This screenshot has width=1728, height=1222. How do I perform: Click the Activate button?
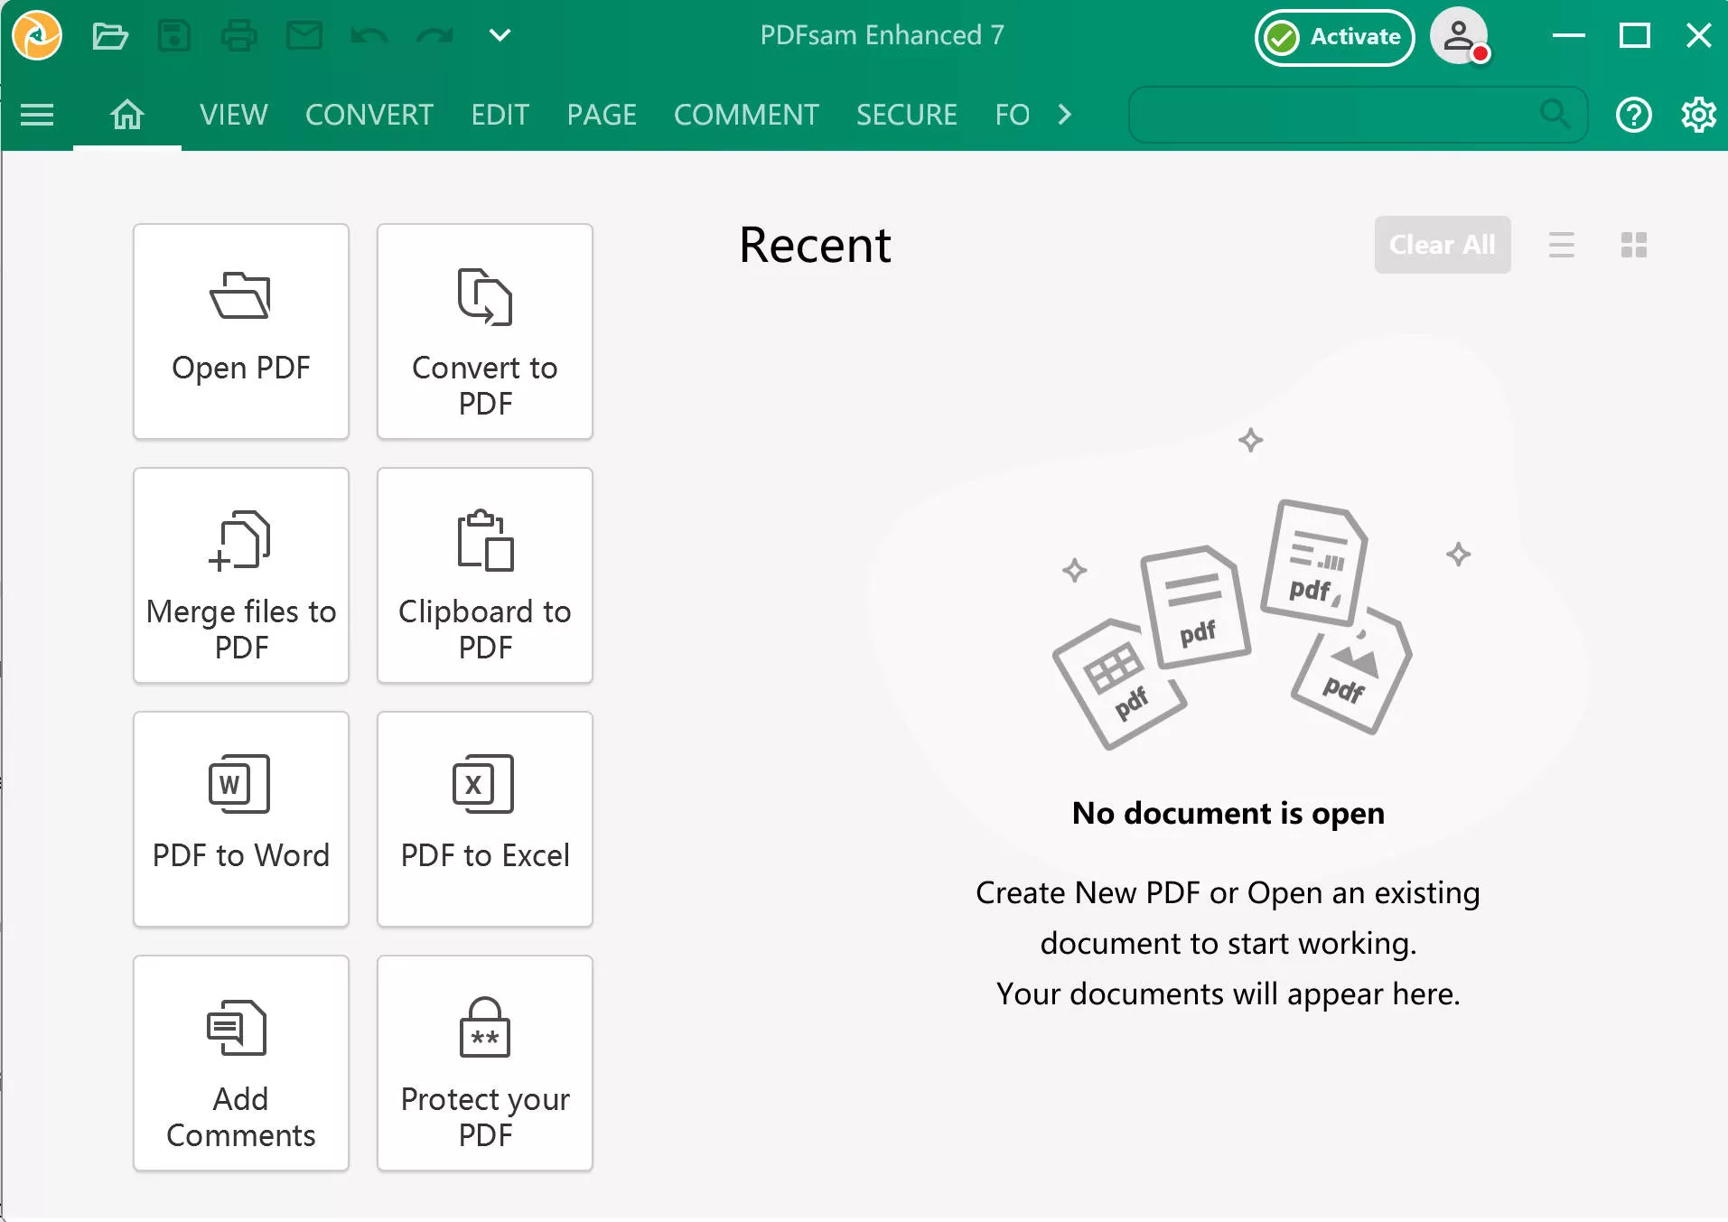1334,37
